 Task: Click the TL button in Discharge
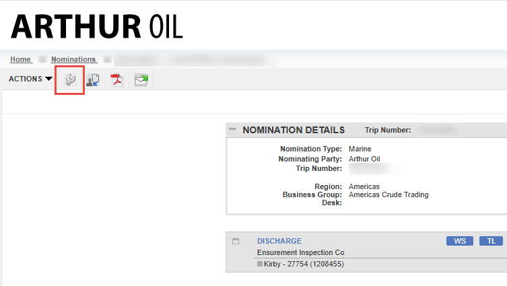(x=491, y=241)
